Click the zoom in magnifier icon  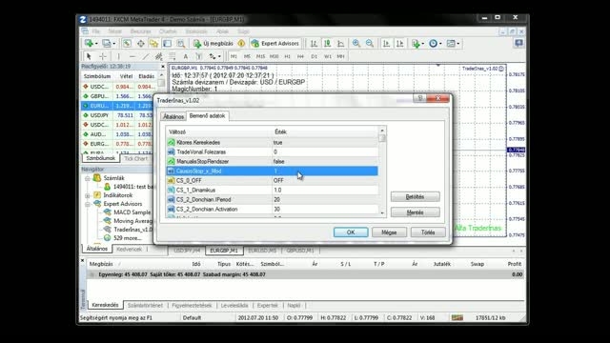click(x=356, y=44)
